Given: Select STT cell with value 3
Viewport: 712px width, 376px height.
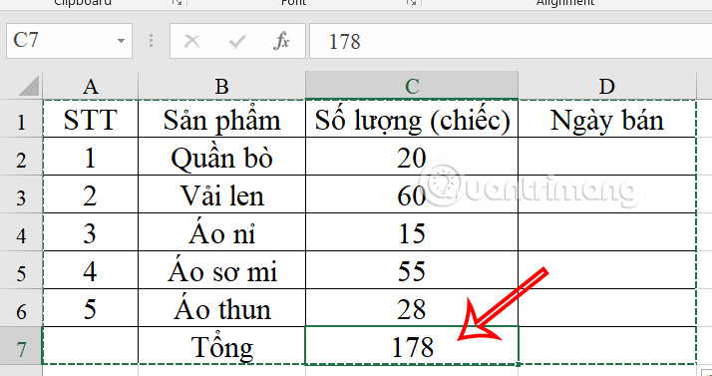Looking at the screenshot, I should 91,232.
